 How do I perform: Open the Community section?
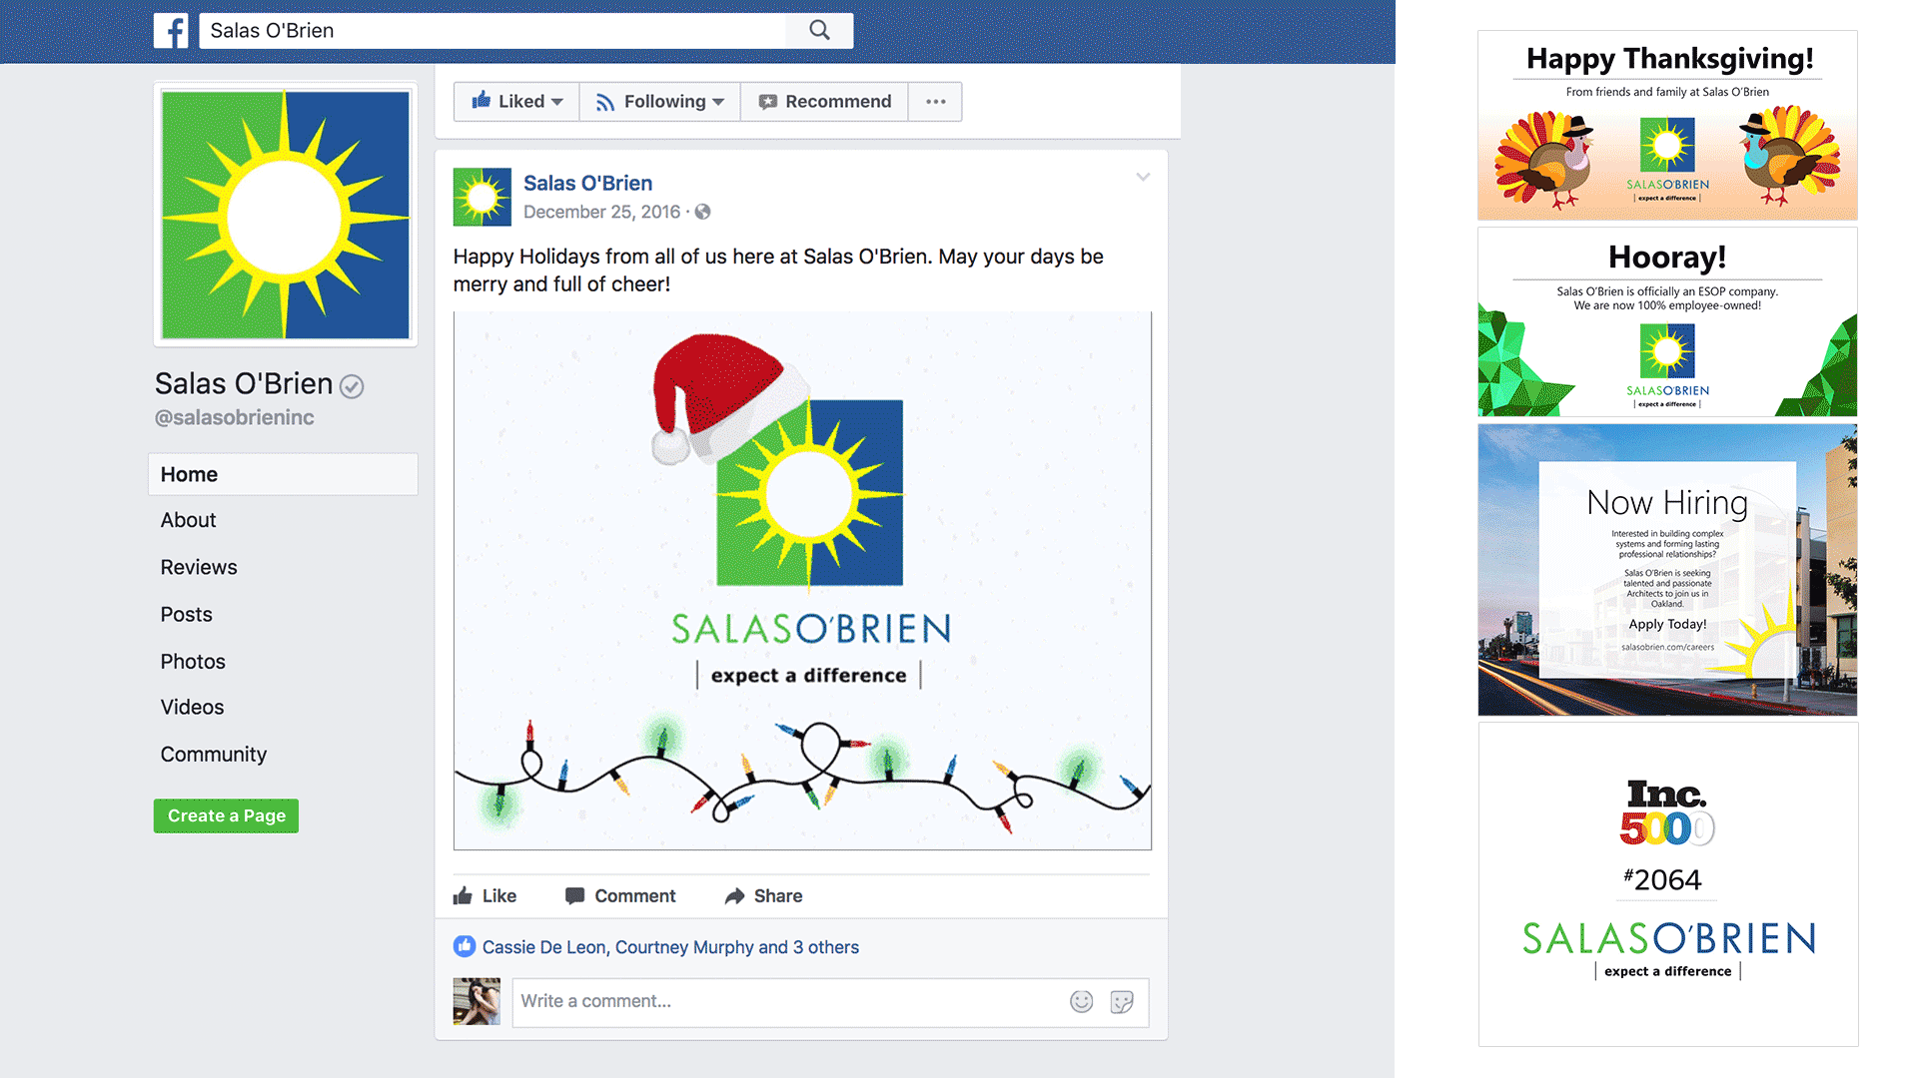pos(214,755)
